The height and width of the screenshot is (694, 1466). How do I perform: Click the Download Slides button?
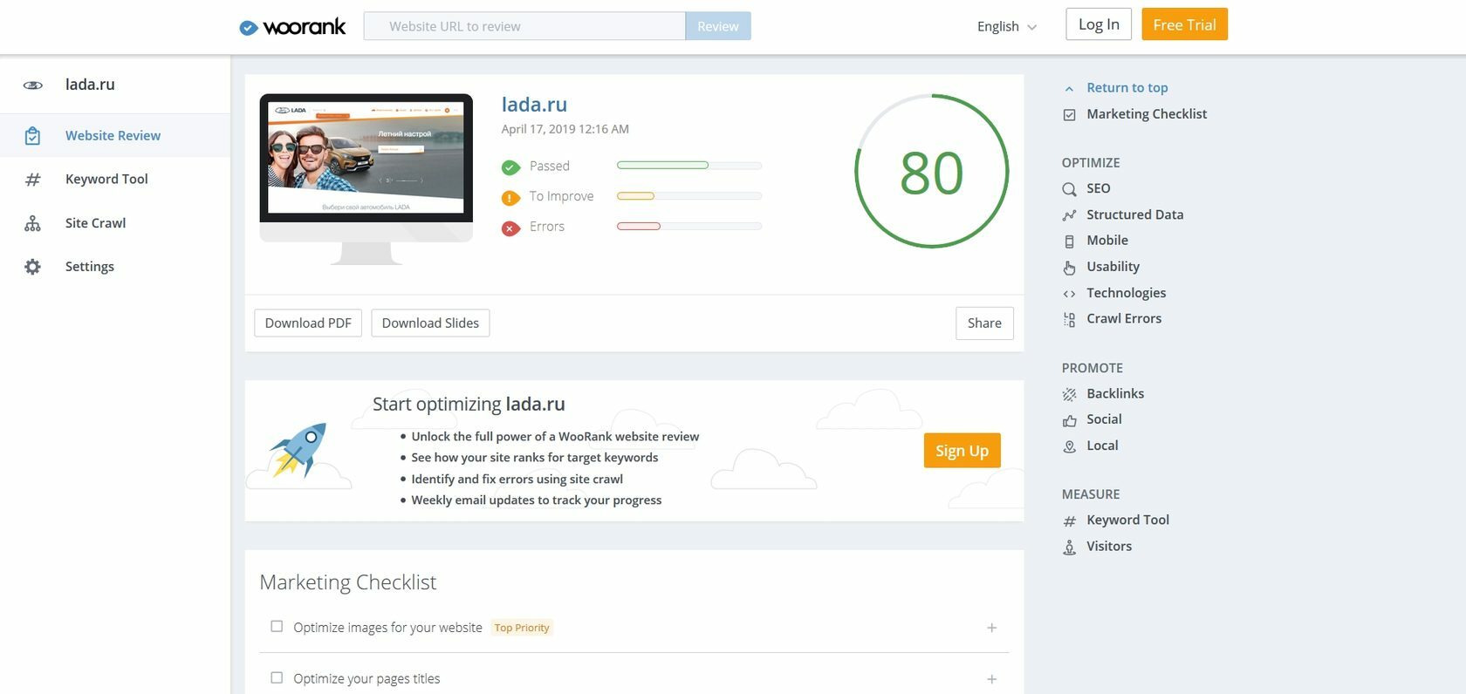[x=430, y=323]
